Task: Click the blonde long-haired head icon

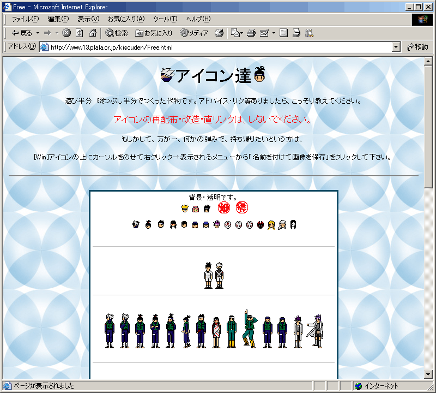Action: (x=271, y=224)
